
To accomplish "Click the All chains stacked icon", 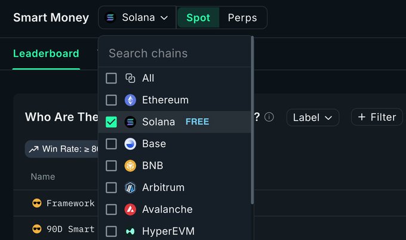I will pos(130,78).
